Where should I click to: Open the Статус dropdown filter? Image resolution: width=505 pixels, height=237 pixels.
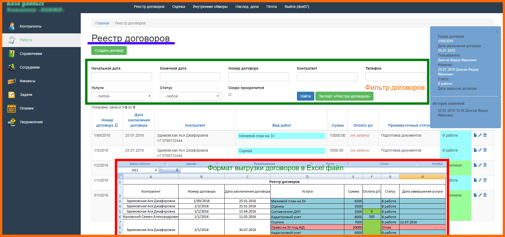pyautogui.click(x=190, y=96)
